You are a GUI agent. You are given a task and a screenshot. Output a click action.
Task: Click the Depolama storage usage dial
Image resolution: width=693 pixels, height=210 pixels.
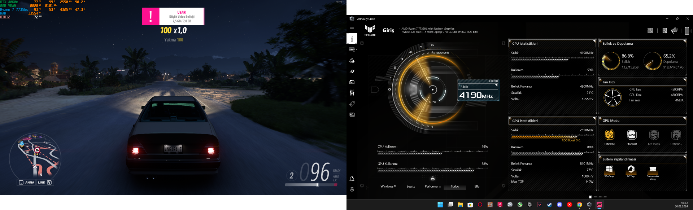click(x=653, y=61)
